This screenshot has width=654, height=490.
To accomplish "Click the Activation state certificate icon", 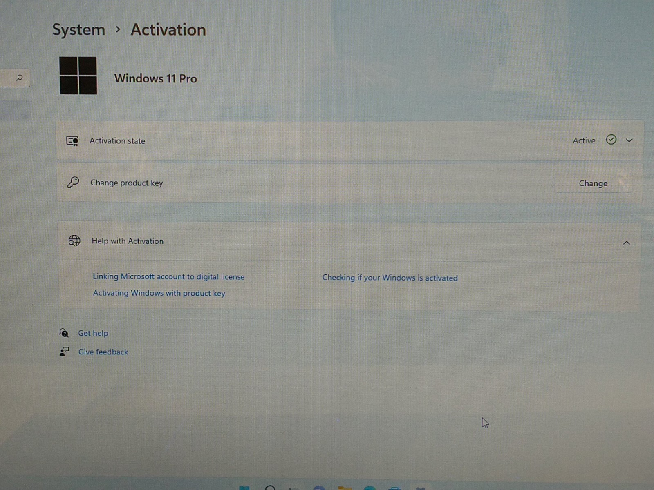I will 72,141.
